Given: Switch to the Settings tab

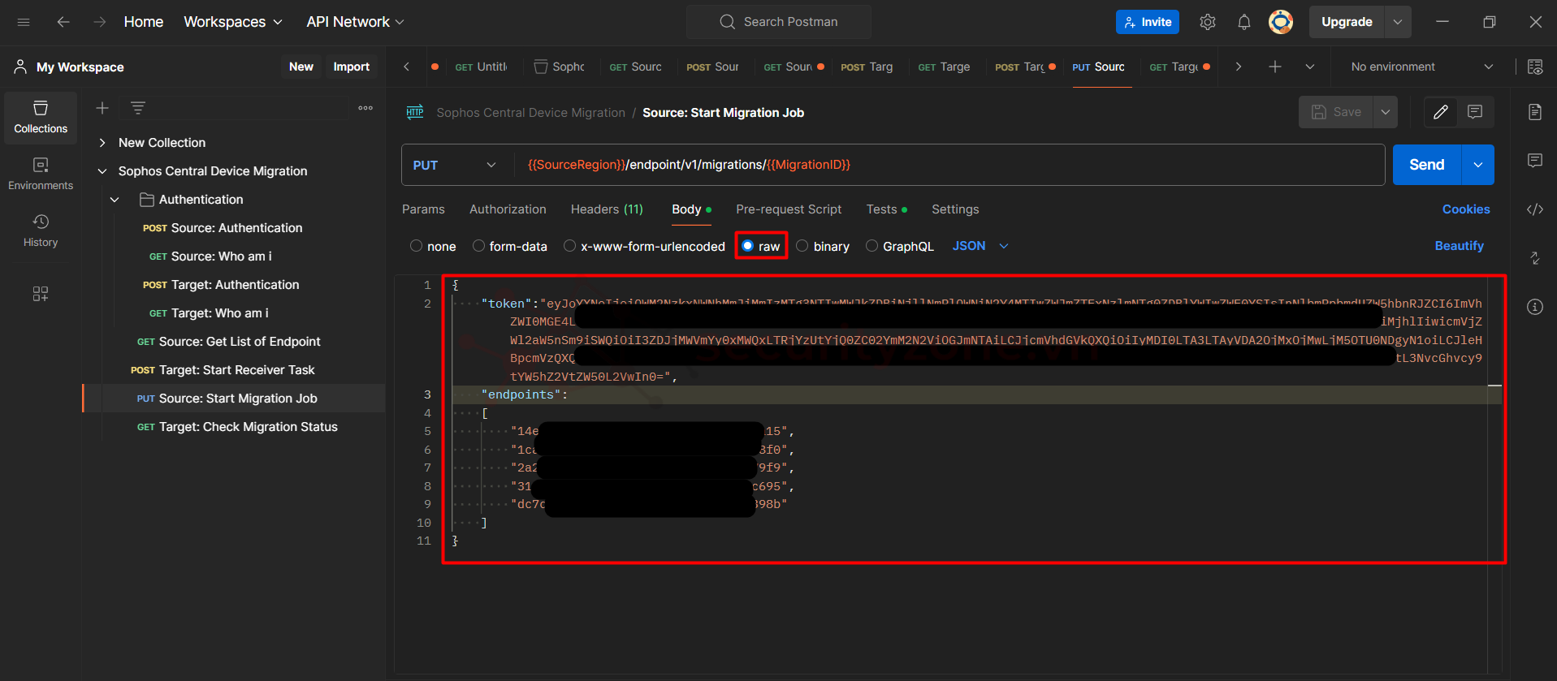Looking at the screenshot, I should 955,209.
